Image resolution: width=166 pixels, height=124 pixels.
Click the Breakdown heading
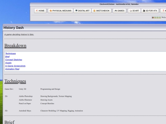pyautogui.click(x=15, y=46)
